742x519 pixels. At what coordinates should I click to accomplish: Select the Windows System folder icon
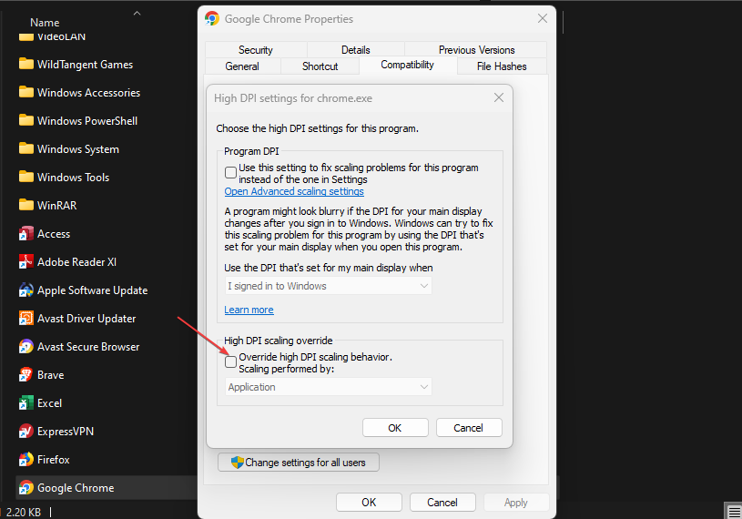(x=26, y=148)
